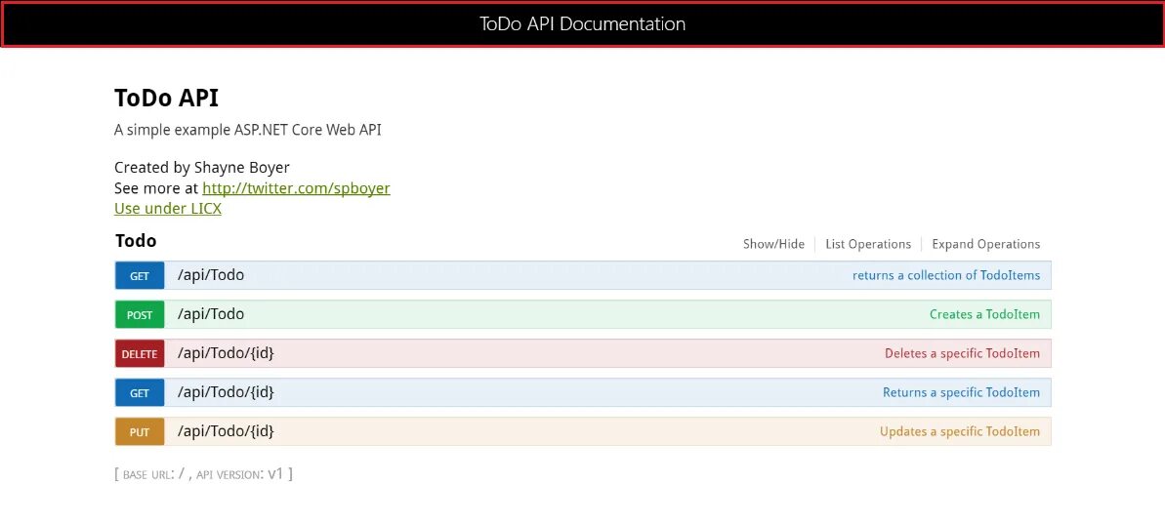Image resolution: width=1165 pixels, height=524 pixels.
Task: Click the base URL and API version footer
Action: point(203,473)
